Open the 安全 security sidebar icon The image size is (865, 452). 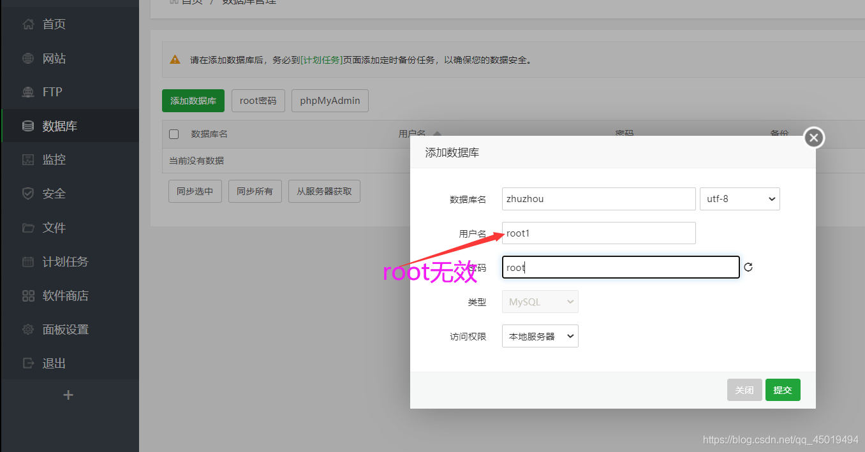tap(28, 193)
